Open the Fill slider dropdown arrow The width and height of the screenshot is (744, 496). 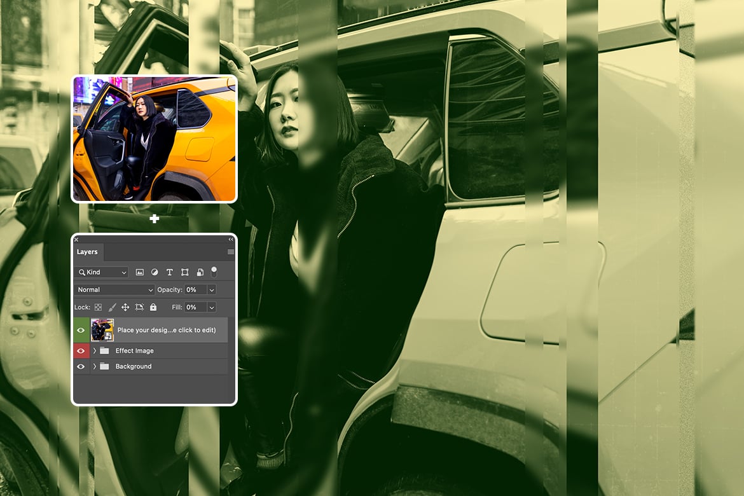tap(212, 307)
